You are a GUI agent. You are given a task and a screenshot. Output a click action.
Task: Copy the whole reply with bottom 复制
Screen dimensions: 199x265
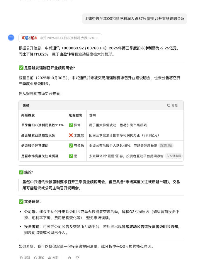point(25,258)
